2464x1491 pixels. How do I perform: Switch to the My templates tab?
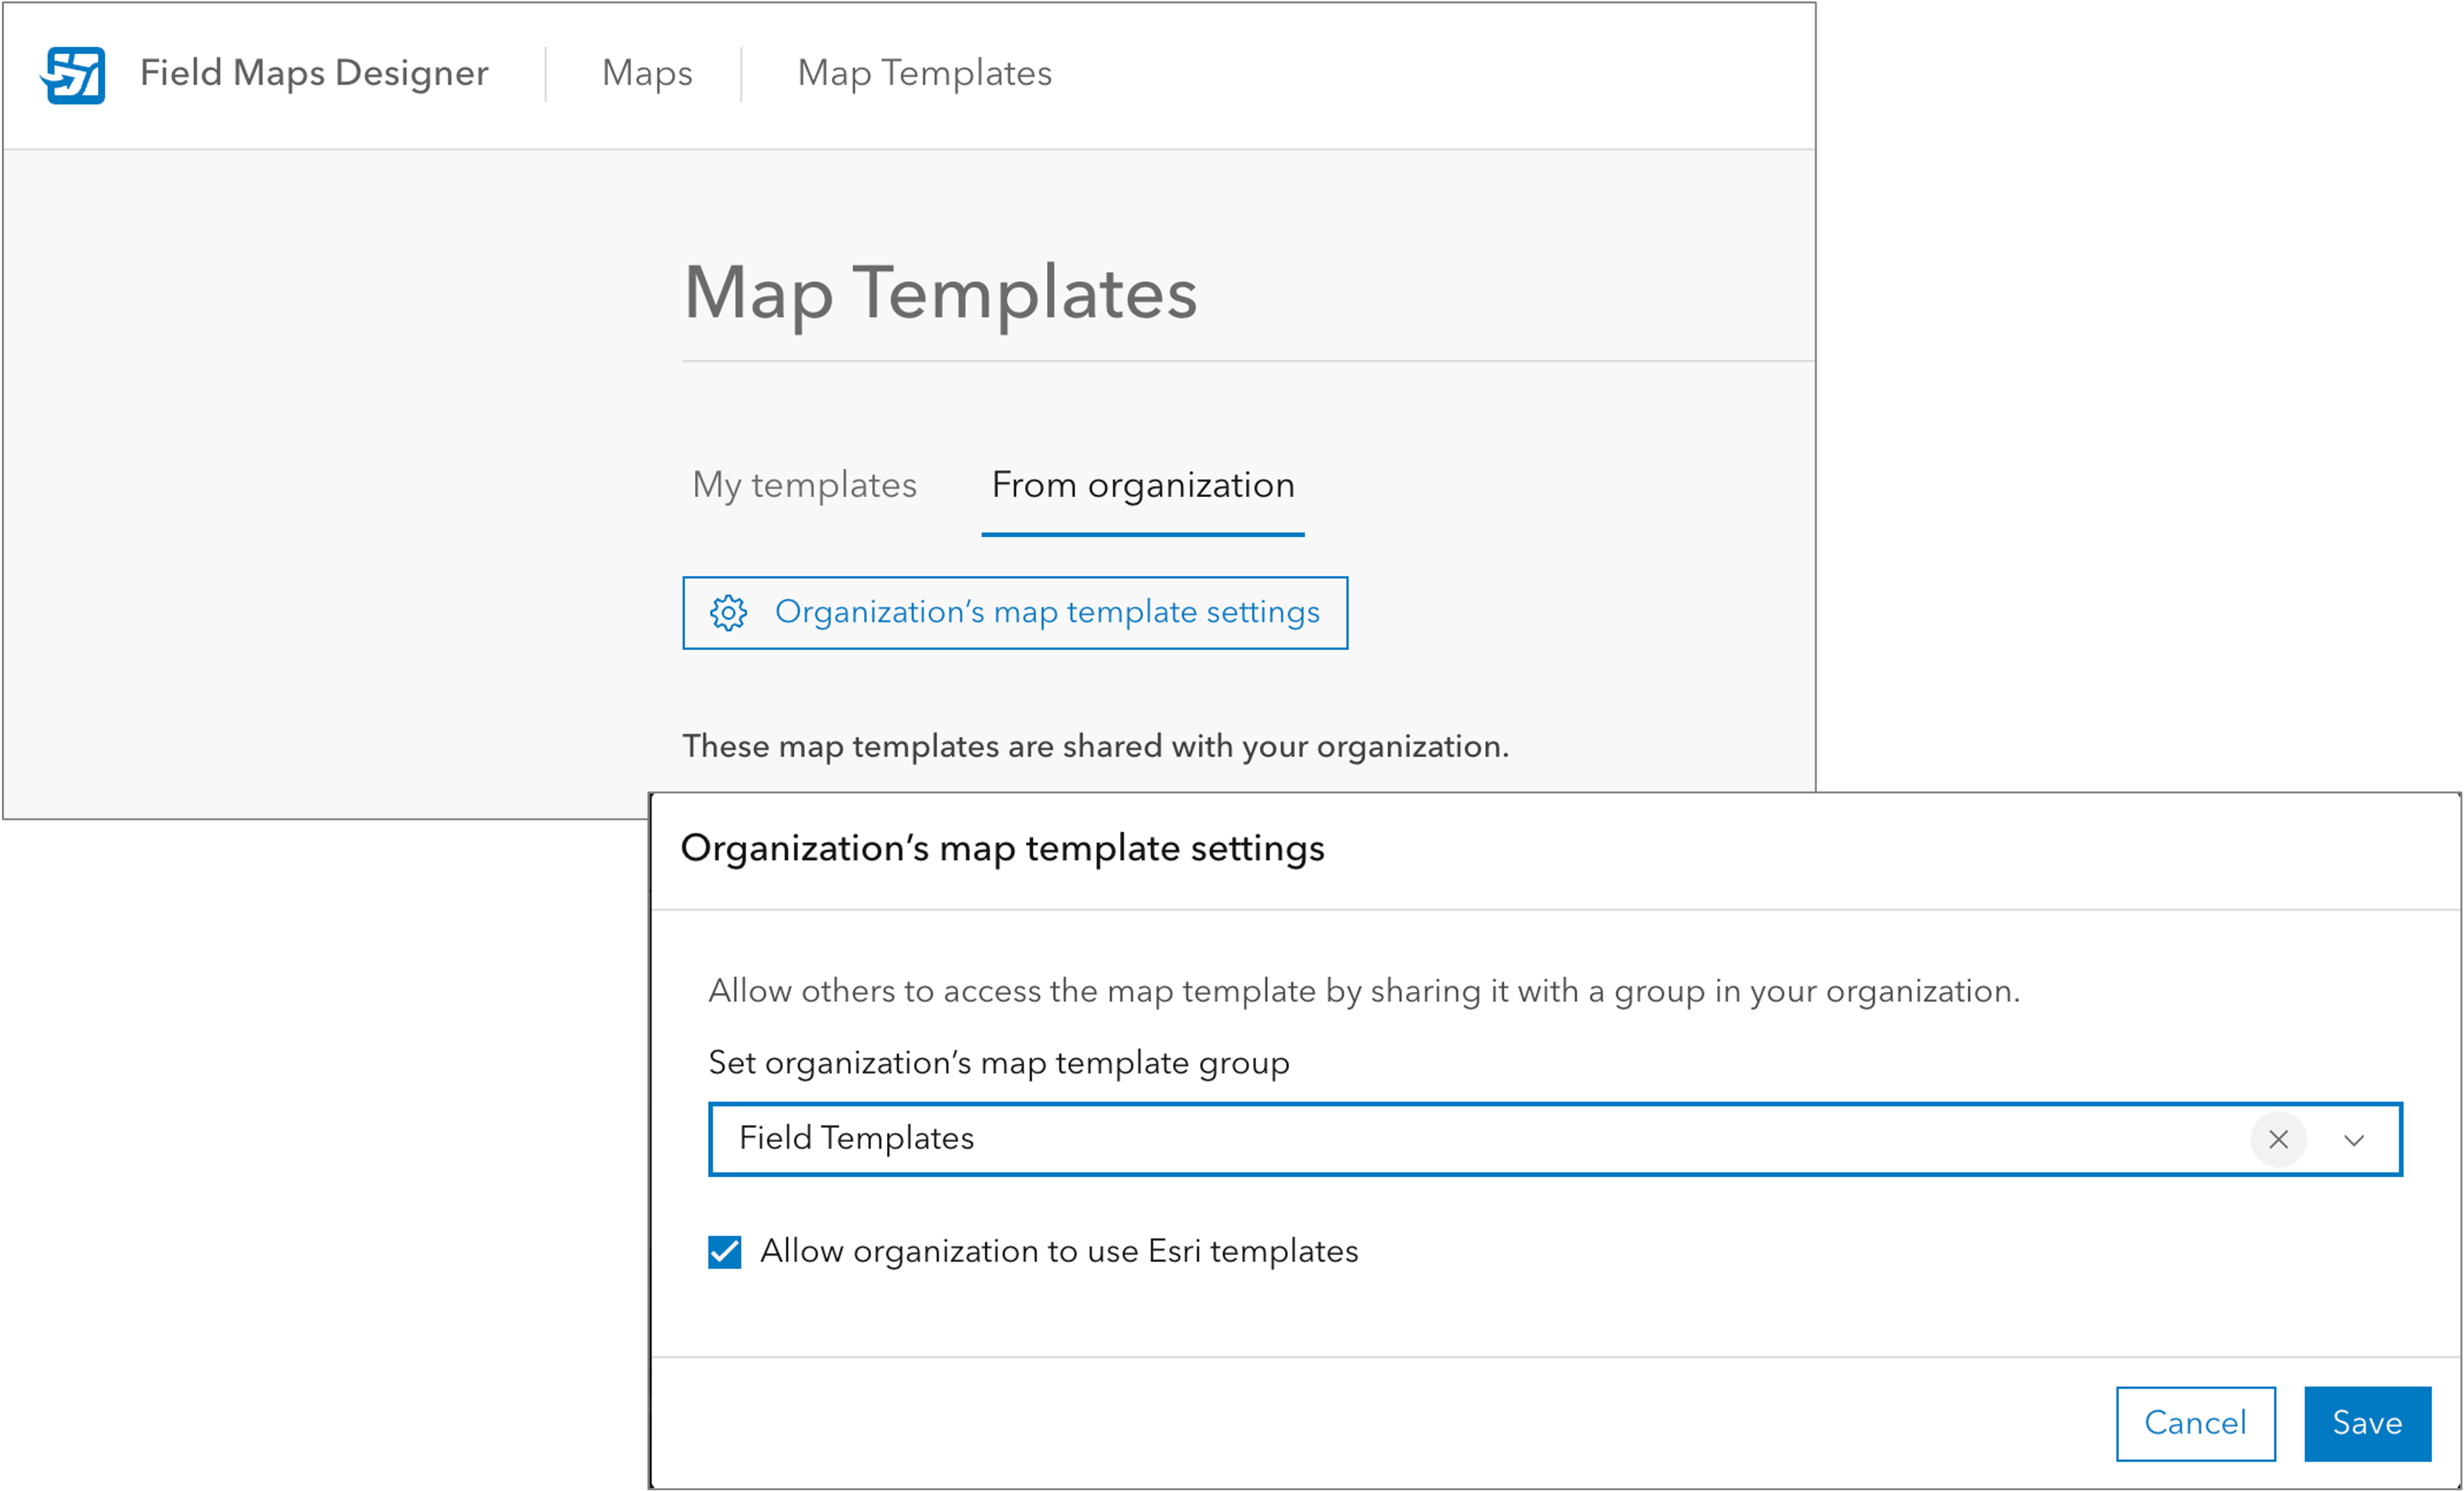804,485
